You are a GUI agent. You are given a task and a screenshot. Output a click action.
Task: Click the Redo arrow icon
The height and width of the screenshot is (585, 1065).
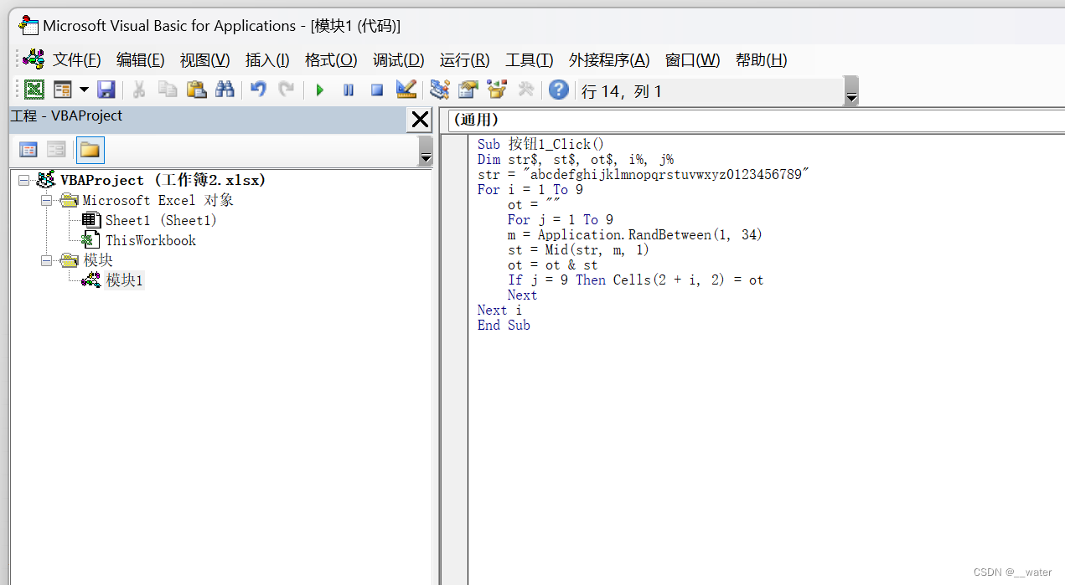[287, 90]
